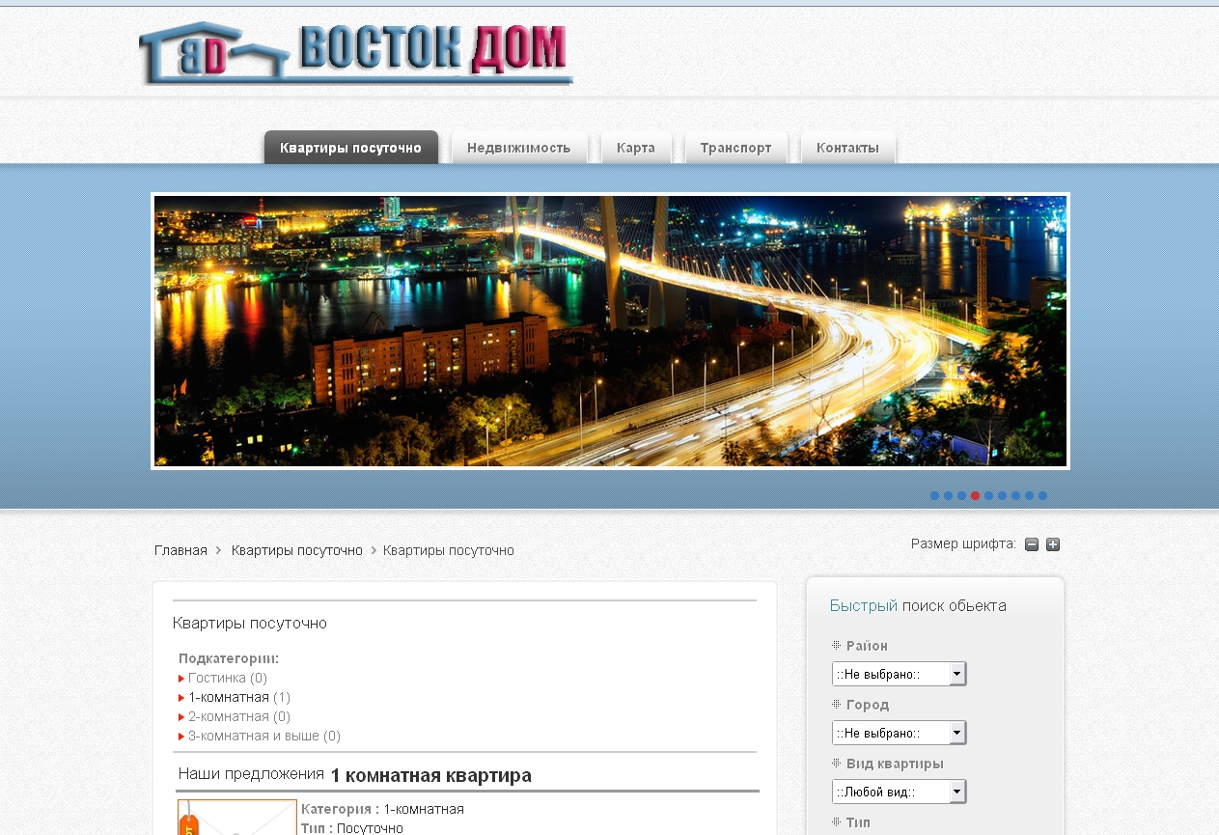This screenshot has width=1219, height=835.
Task: Click the Категория : 1-комнатная text
Action: tap(382, 809)
